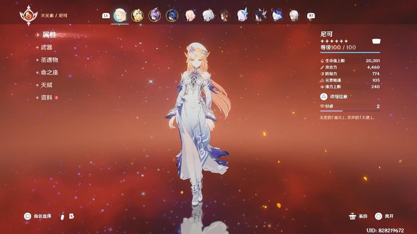Select the dark blue hat character portrait
Viewport: 417px width, 234px height.
(x=172, y=15)
